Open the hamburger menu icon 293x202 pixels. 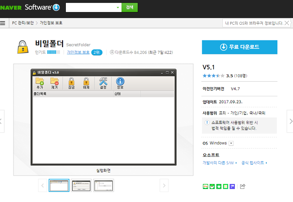click(3, 23)
